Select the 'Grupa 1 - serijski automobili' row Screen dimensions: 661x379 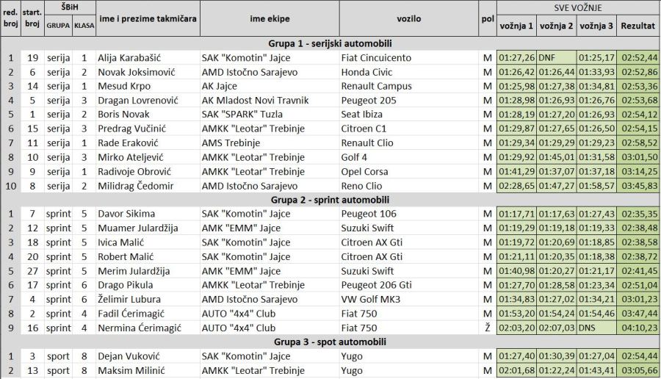[x=330, y=43]
